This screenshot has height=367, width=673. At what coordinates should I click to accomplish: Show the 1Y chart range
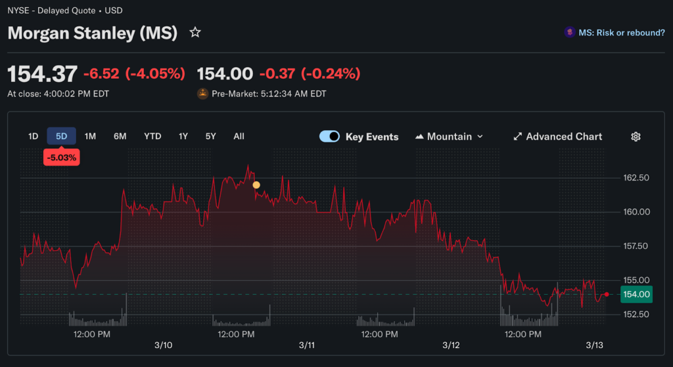[183, 137]
